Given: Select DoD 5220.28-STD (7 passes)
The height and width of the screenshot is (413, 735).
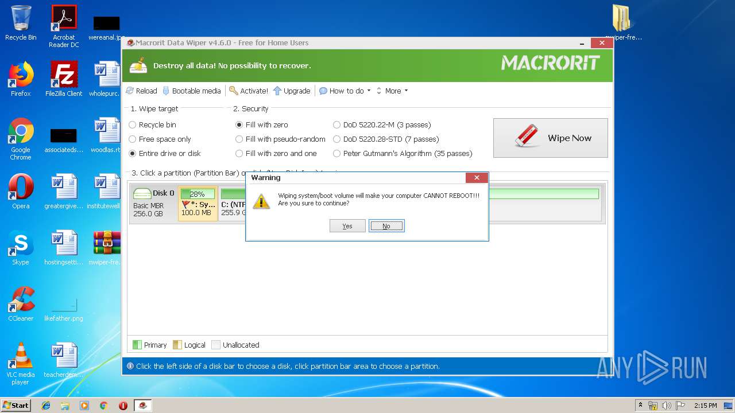Looking at the screenshot, I should [386, 139].
